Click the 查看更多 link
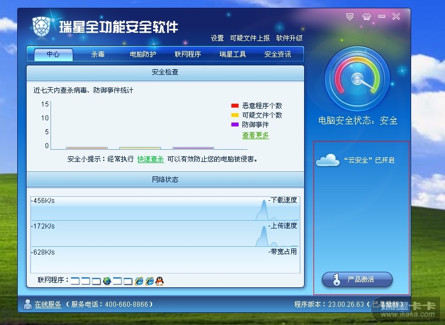Screen dimensions: 445x325 tap(255, 135)
